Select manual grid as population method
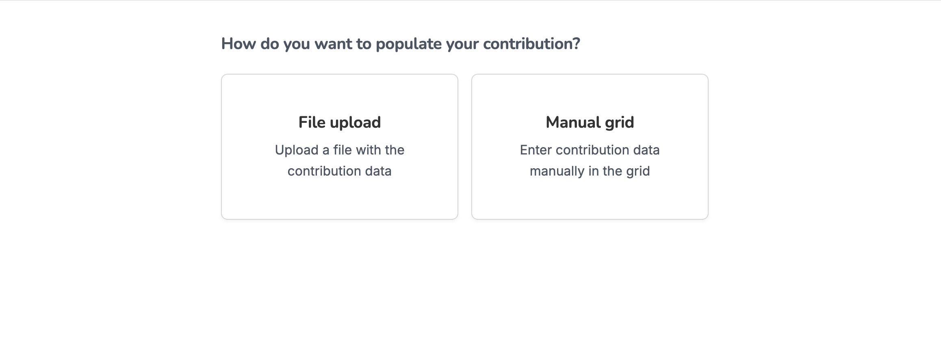 pyautogui.click(x=590, y=146)
